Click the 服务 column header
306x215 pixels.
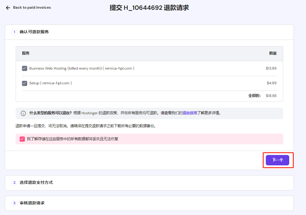(26, 53)
